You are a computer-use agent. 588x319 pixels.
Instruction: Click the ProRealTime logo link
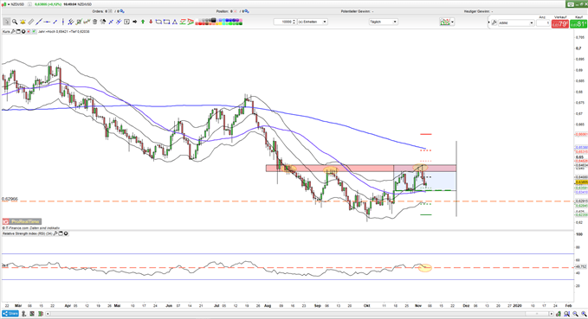point(22,221)
